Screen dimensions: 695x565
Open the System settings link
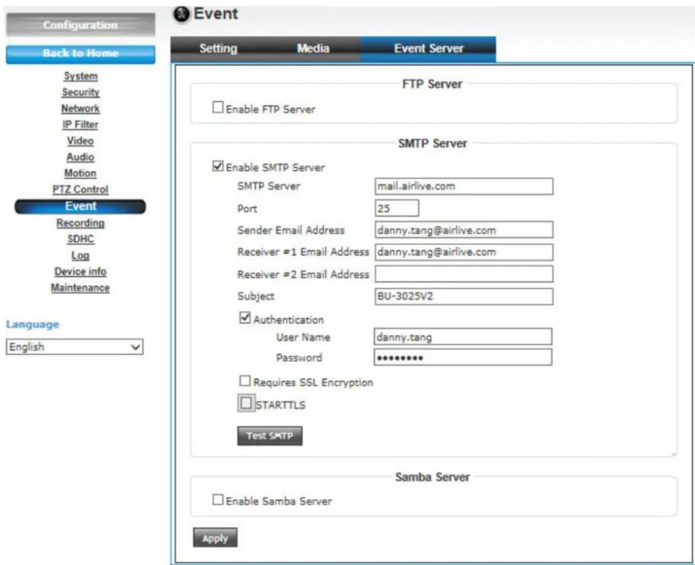click(80, 76)
